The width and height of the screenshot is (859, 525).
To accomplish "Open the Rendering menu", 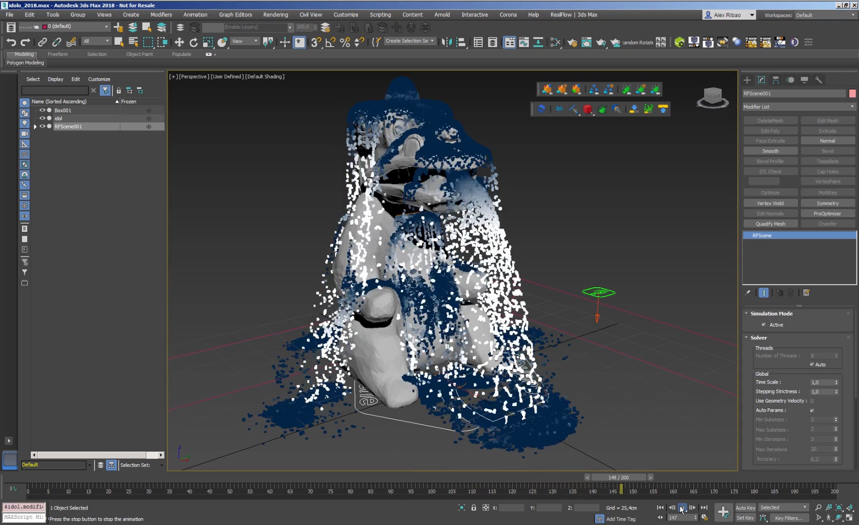I will 275,15.
